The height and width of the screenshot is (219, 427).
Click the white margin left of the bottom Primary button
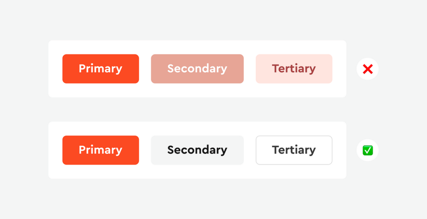tap(55, 150)
